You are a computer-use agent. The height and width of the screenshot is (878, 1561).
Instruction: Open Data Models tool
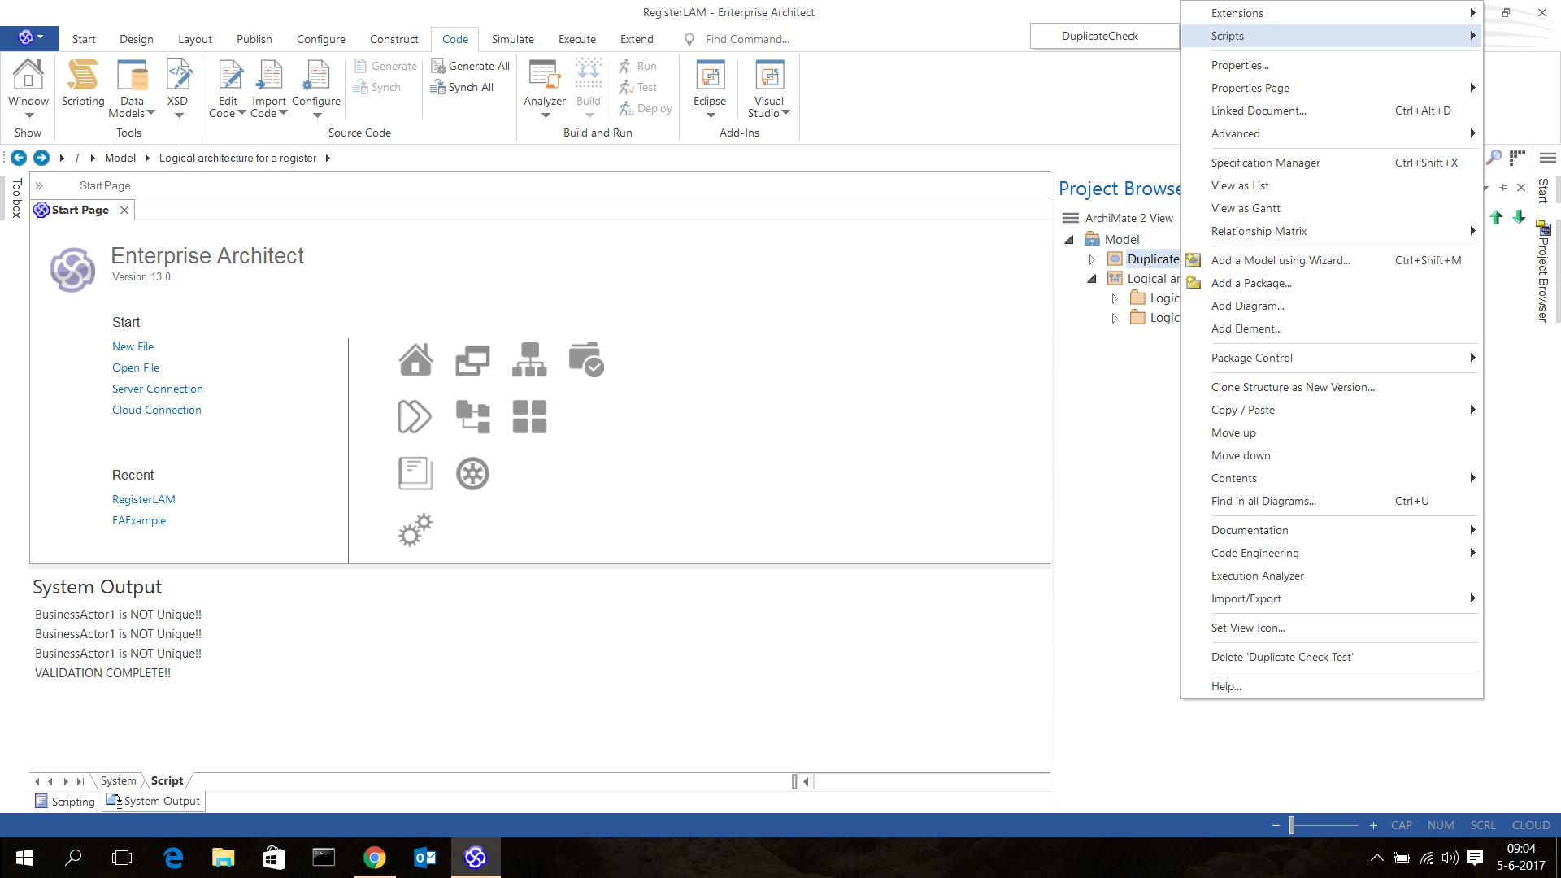[x=132, y=88]
